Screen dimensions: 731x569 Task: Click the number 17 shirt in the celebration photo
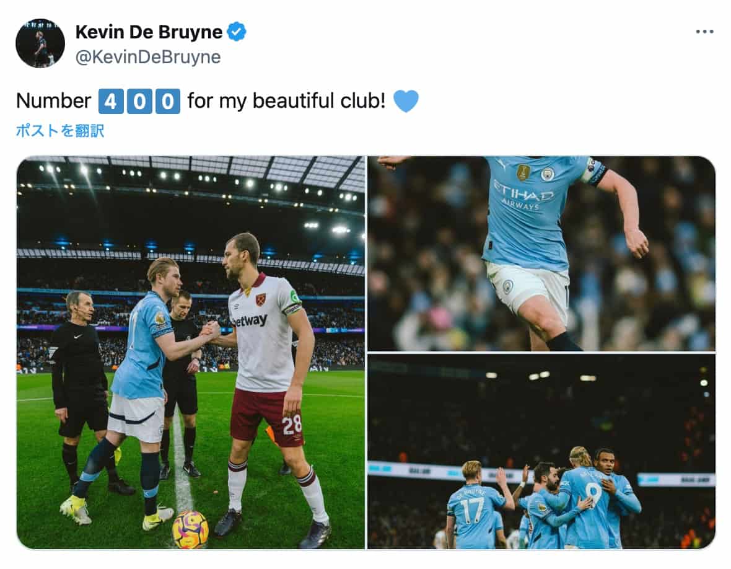coord(473,513)
